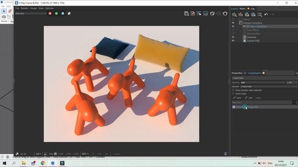Select the Denoiser layer row
Screen dimensions: 298x167
[264, 37]
